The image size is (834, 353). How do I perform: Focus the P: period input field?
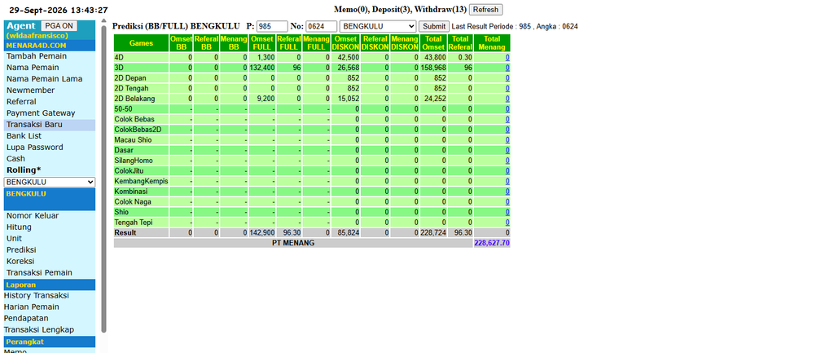(x=272, y=26)
